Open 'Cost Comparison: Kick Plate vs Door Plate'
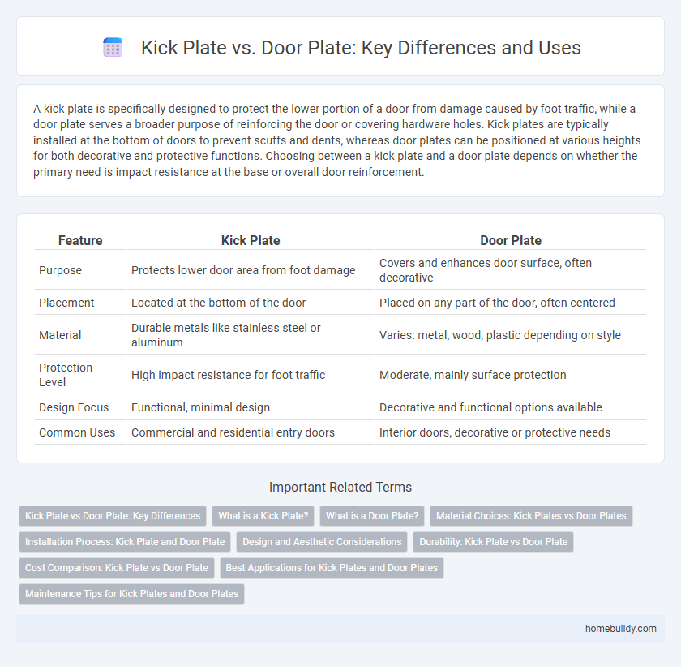681x667 pixels. click(x=116, y=568)
